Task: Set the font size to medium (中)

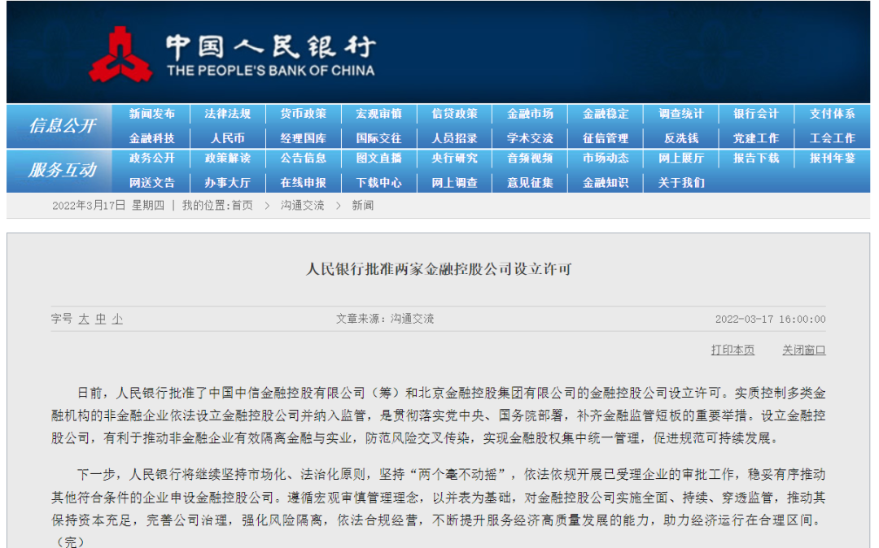Action: tap(100, 320)
